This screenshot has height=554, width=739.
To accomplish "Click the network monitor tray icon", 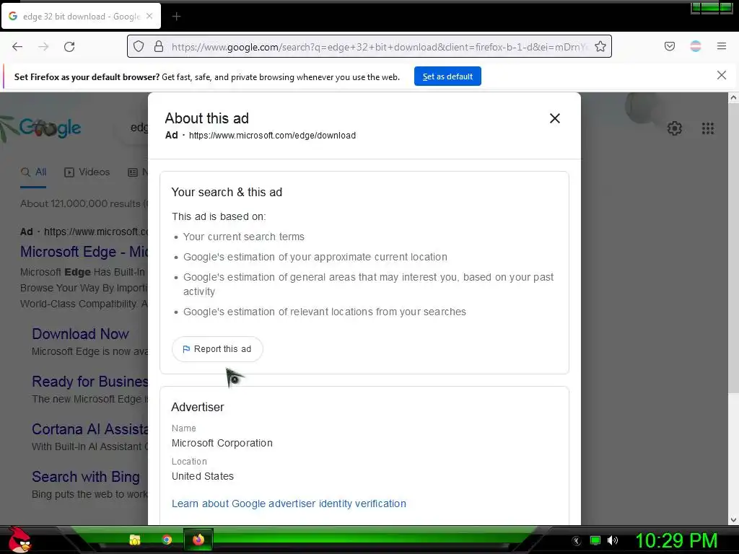I will (595, 540).
